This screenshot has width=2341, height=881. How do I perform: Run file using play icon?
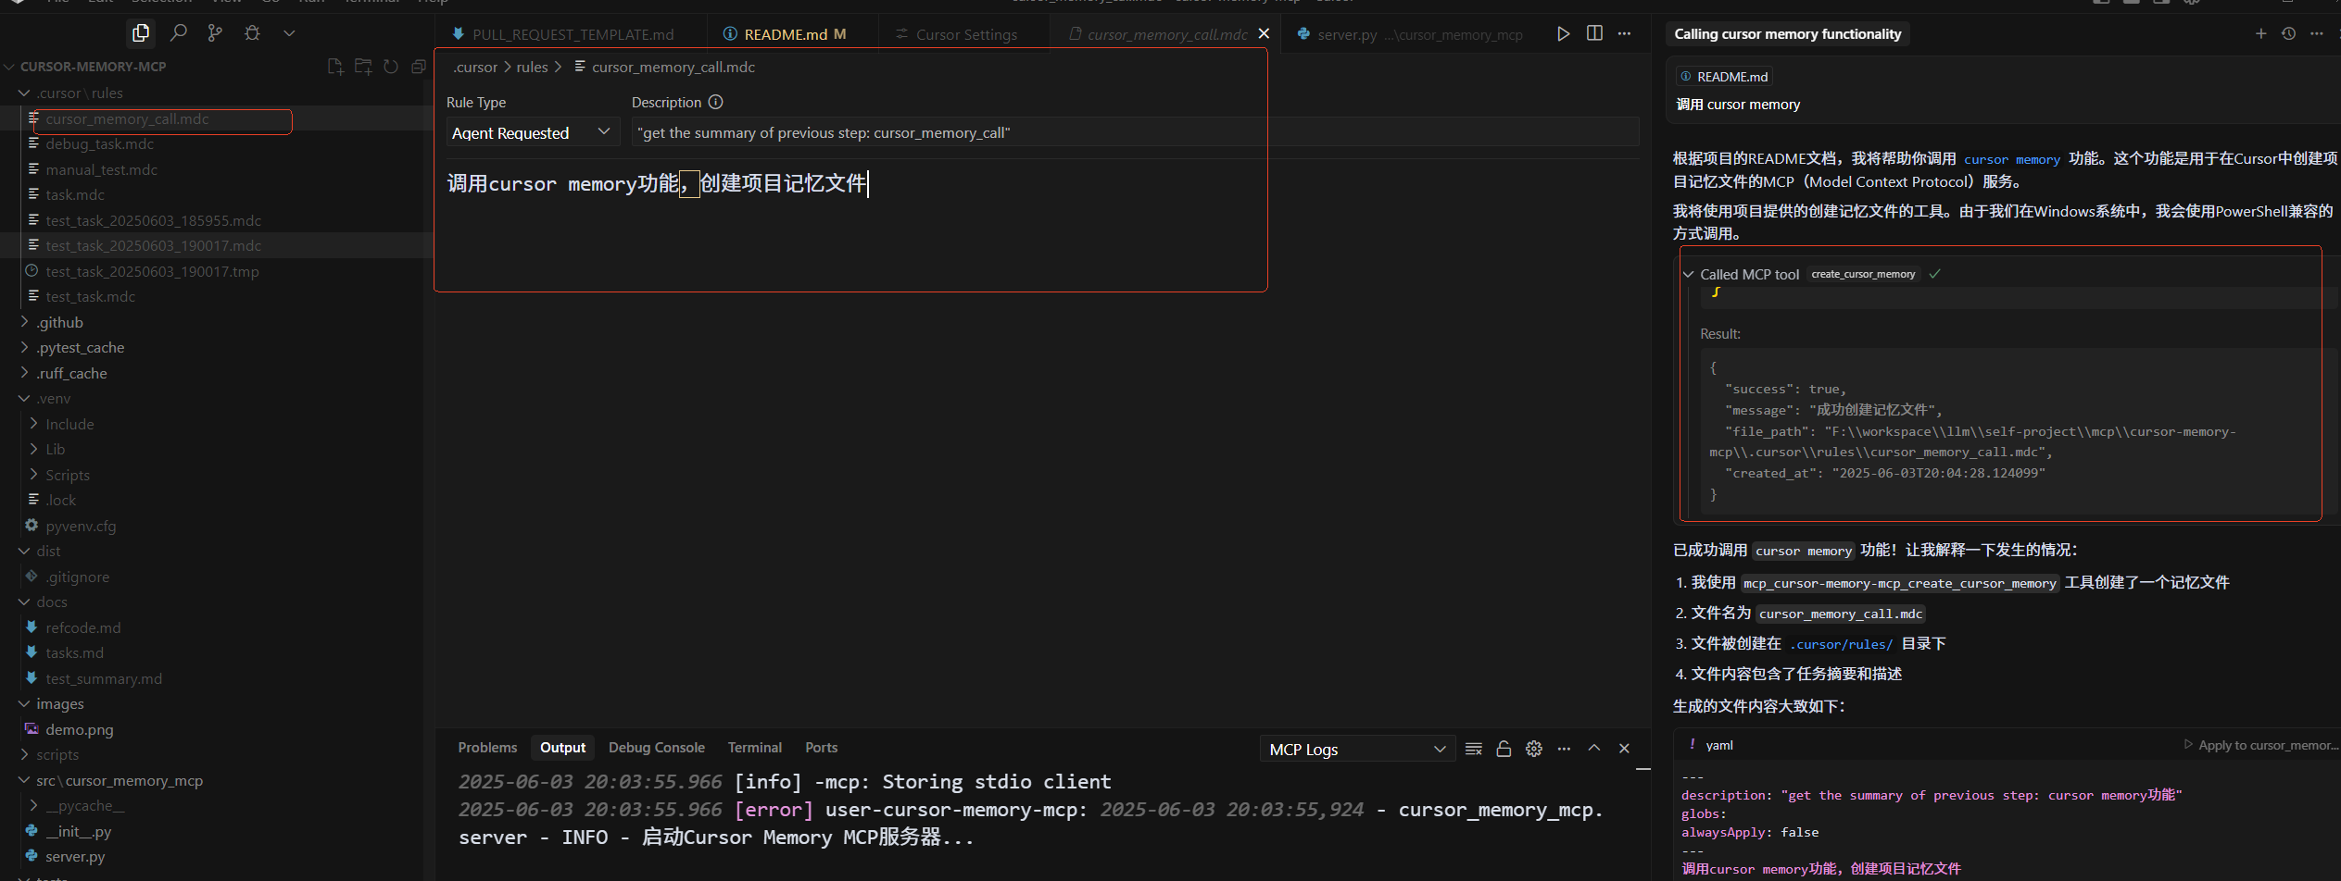pos(1564,34)
